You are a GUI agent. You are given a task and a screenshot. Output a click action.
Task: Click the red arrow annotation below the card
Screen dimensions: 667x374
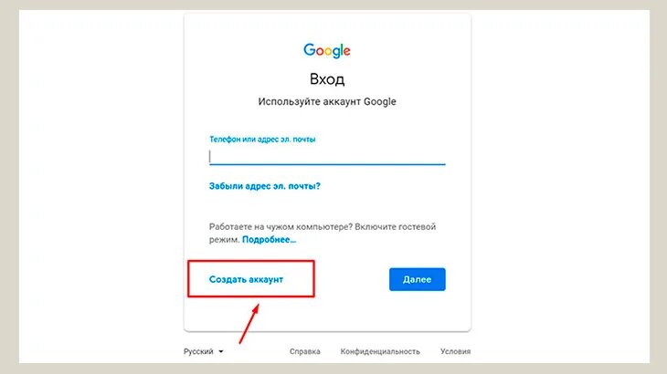point(249,324)
